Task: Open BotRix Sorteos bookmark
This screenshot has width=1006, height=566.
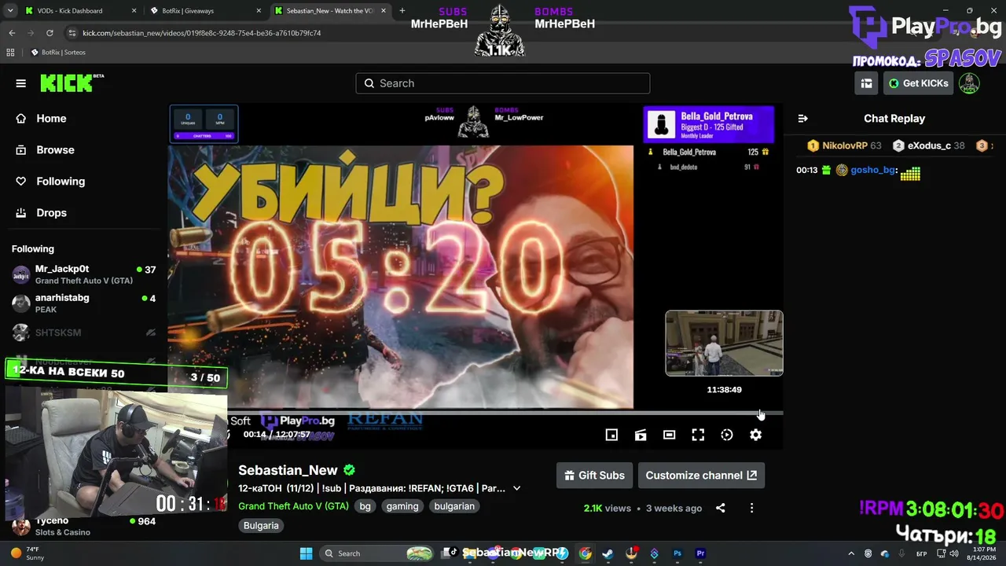Action: point(58,53)
